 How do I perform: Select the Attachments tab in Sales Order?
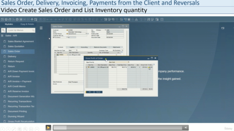(116, 47)
